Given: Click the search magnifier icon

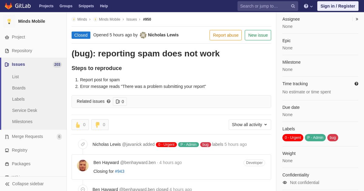Looking at the screenshot, I should (293, 6).
